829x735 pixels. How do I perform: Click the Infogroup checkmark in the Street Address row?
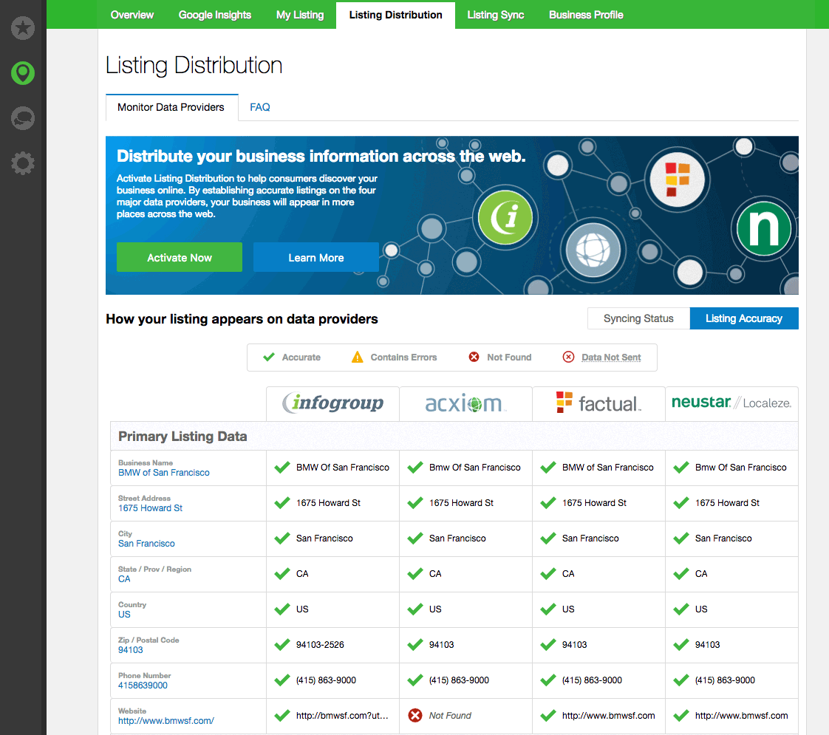[282, 502]
